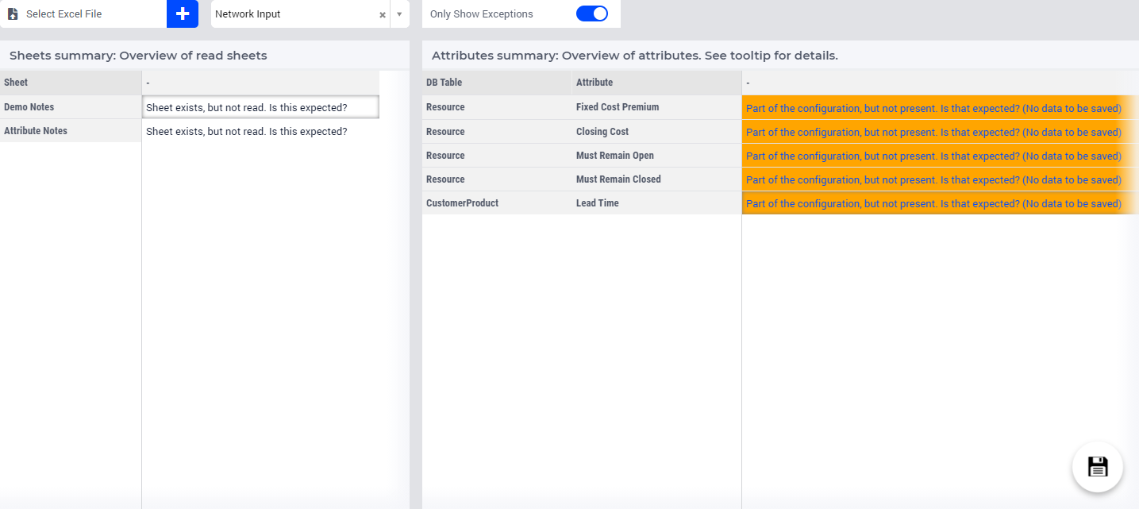1139x509 pixels.
Task: Click Resource cell in Must Remain Closed row
Action: pos(497,179)
